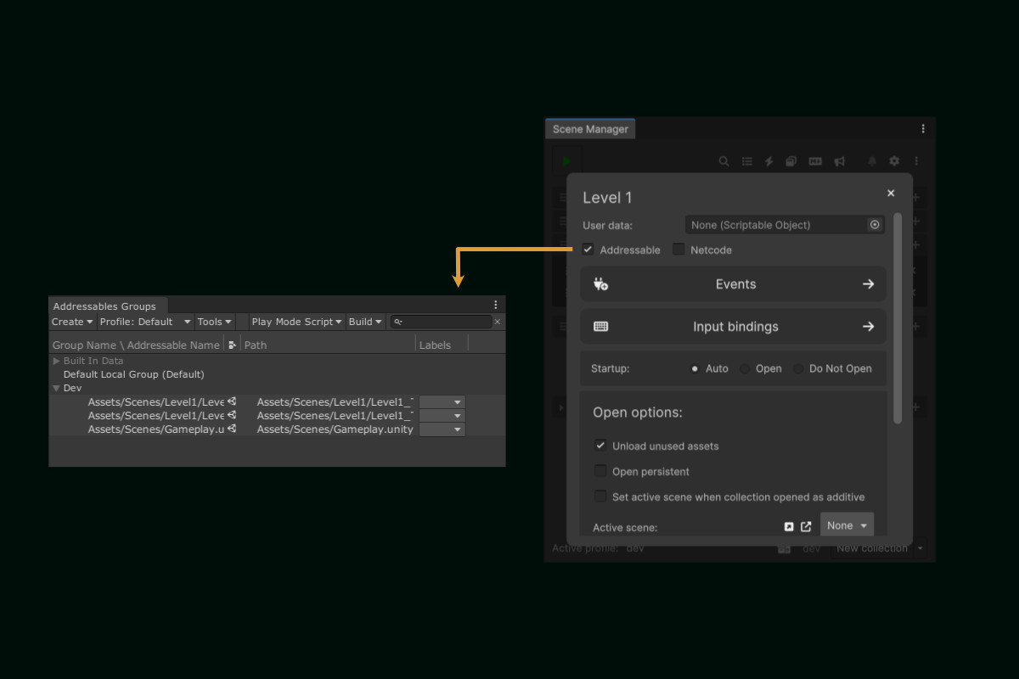Screen dimensions: 1019x679
Task: Uncheck the Addressable checkbox
Action: pyautogui.click(x=588, y=250)
